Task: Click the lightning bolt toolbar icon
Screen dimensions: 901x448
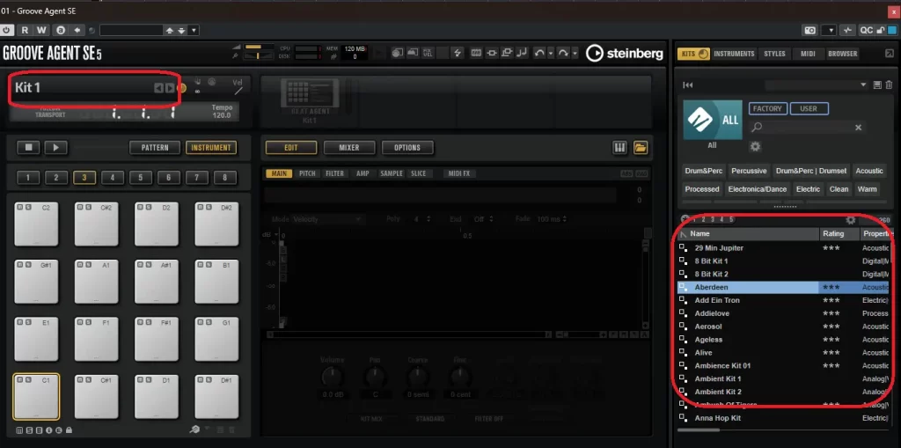Action: 458,53
